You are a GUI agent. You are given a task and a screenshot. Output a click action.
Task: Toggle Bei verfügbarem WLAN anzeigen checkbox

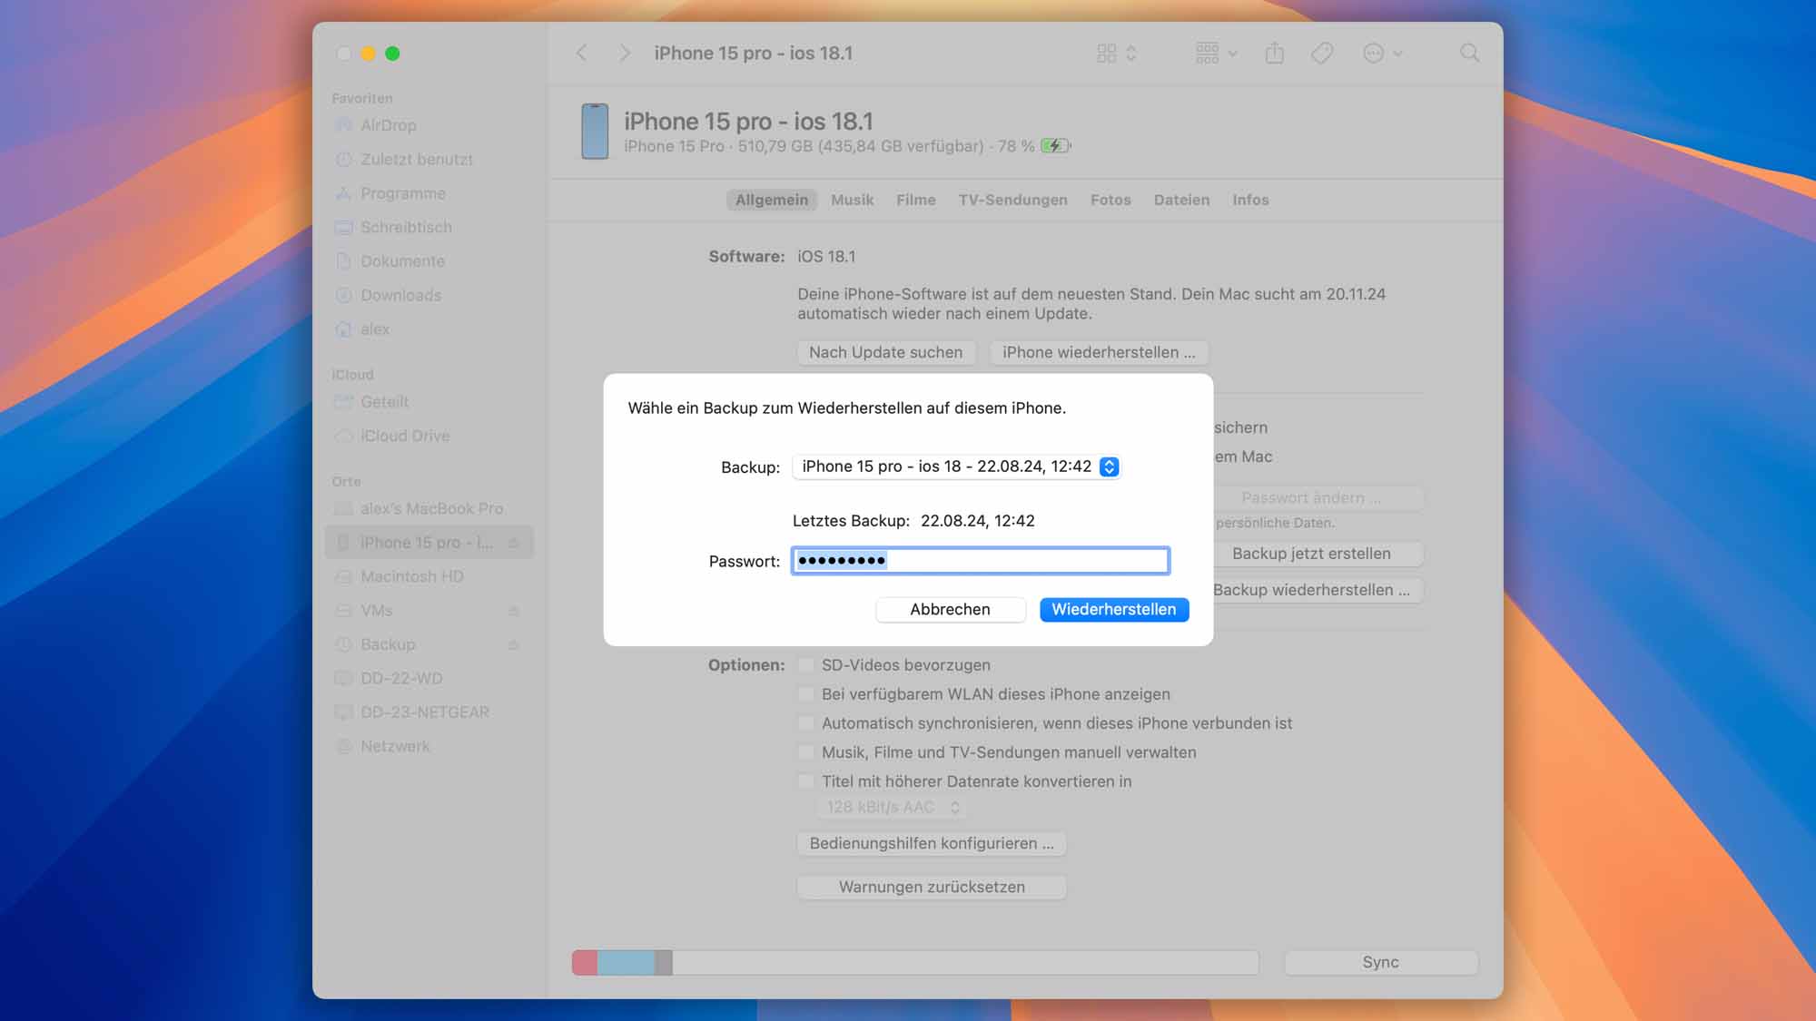805,694
